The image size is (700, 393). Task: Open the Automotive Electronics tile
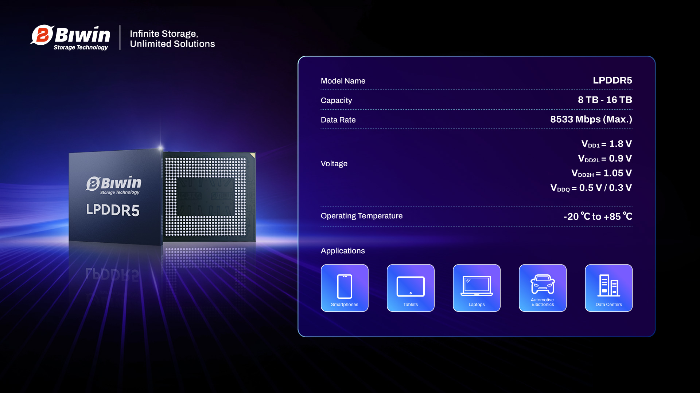click(x=542, y=288)
